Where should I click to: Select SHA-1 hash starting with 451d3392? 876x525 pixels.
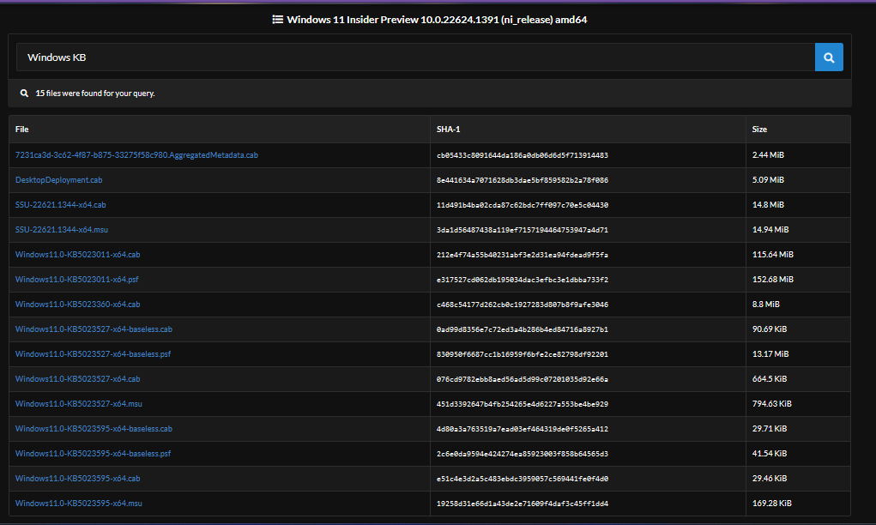523,404
